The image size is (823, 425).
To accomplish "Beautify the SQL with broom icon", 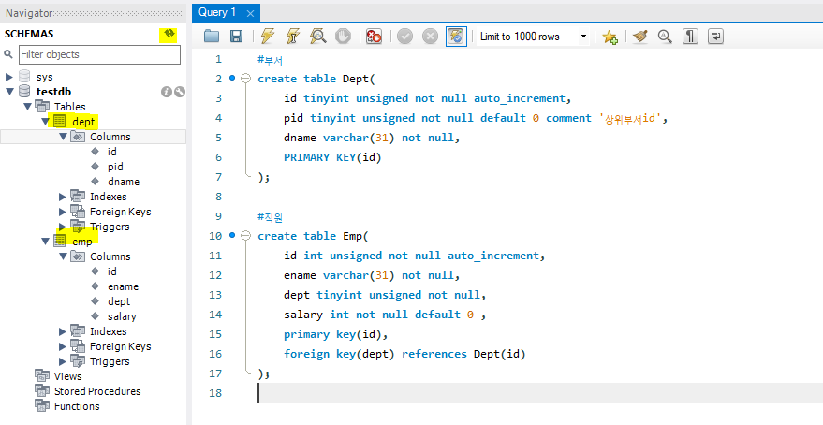I will coord(639,37).
